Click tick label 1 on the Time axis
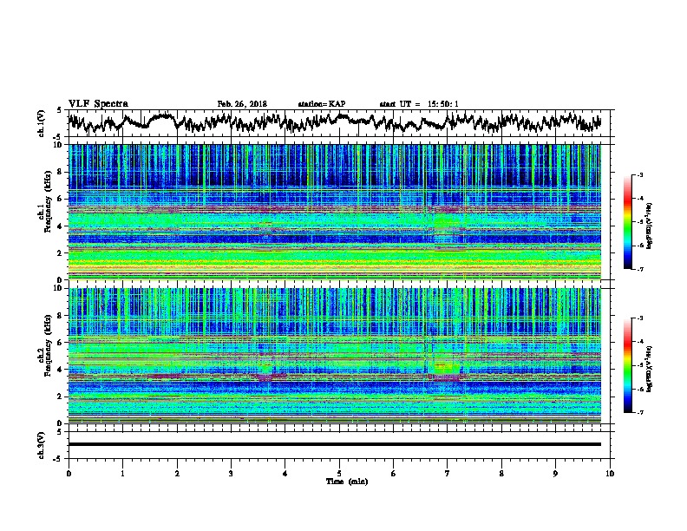 [x=122, y=473]
